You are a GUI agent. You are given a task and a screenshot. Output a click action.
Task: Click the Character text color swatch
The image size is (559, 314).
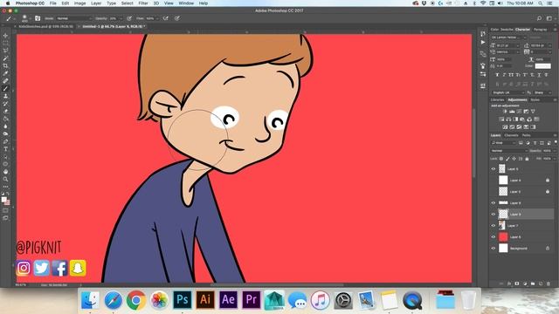(543, 66)
